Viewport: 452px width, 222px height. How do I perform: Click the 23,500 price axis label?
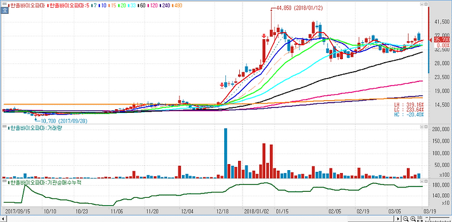point(441,77)
